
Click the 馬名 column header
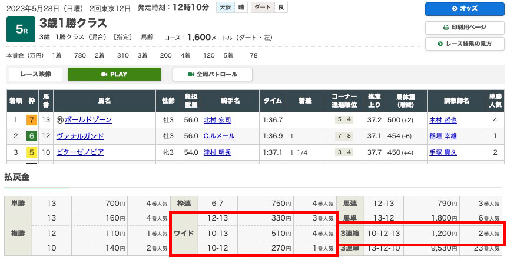(104, 101)
